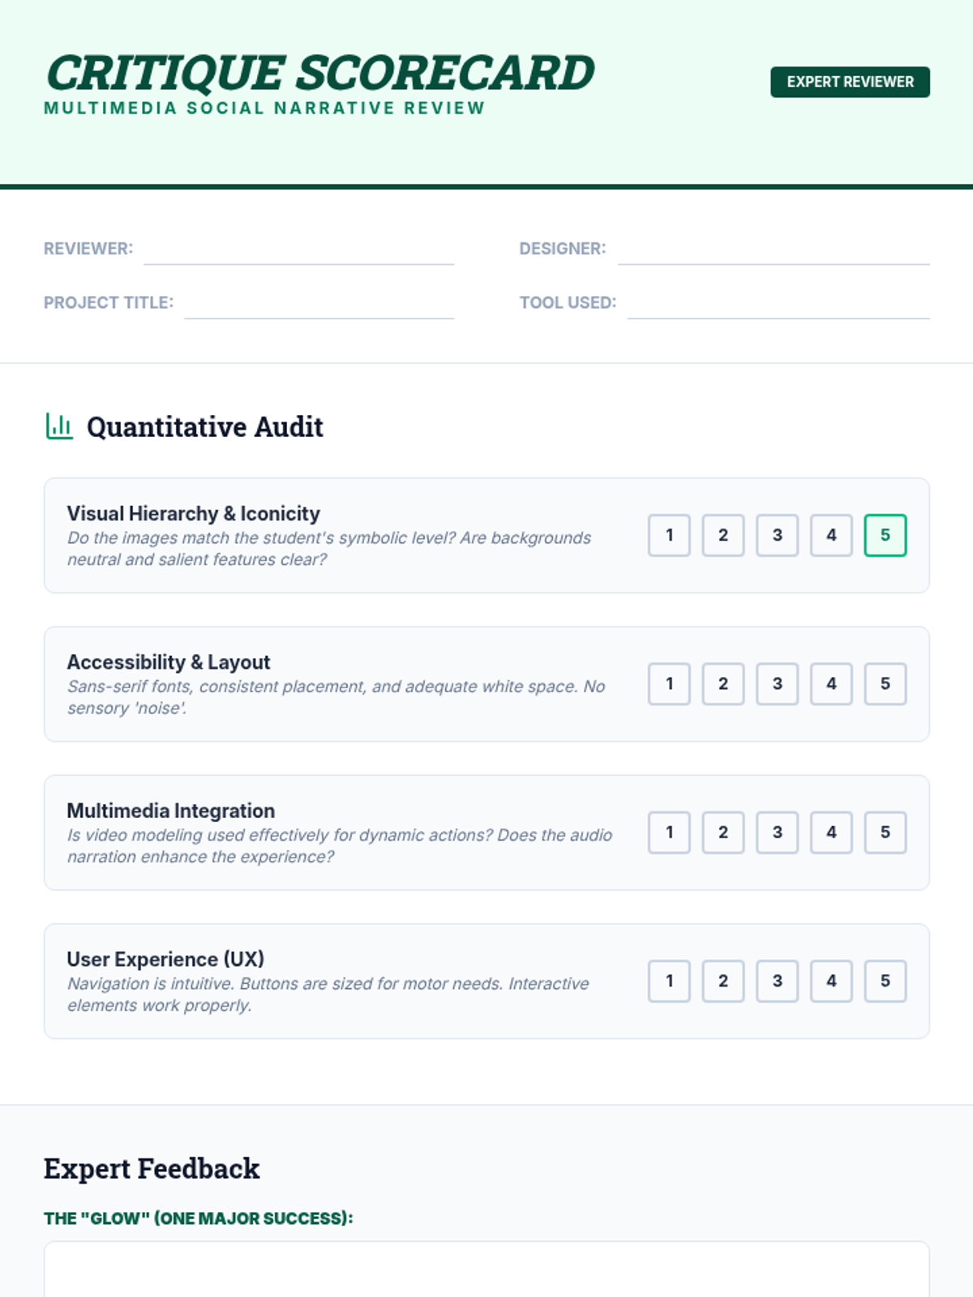Image resolution: width=973 pixels, height=1297 pixels.
Task: Select score 1 for Visual Hierarchy & Iconicity
Action: 669,535
